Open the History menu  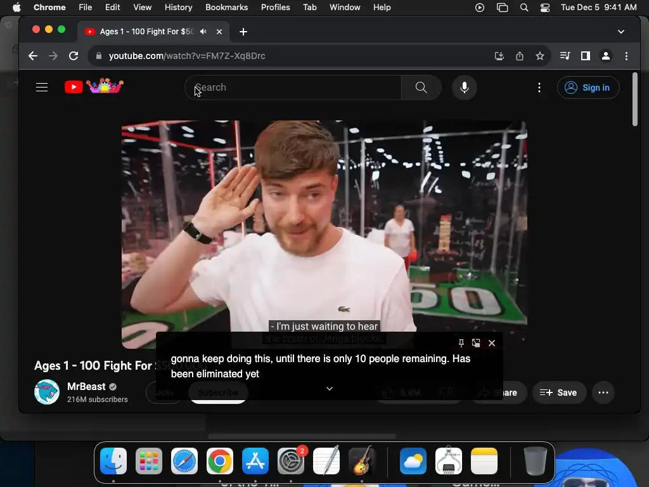178,7
